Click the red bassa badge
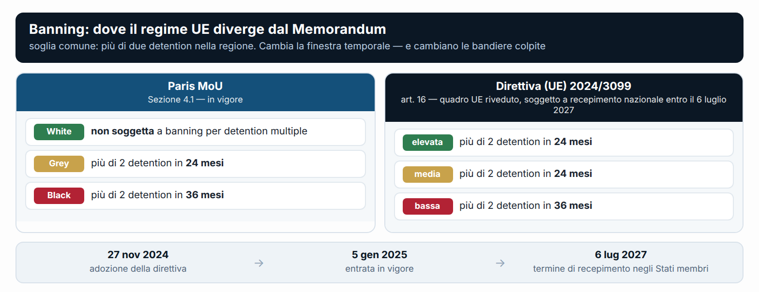759x292 pixels. (x=427, y=206)
